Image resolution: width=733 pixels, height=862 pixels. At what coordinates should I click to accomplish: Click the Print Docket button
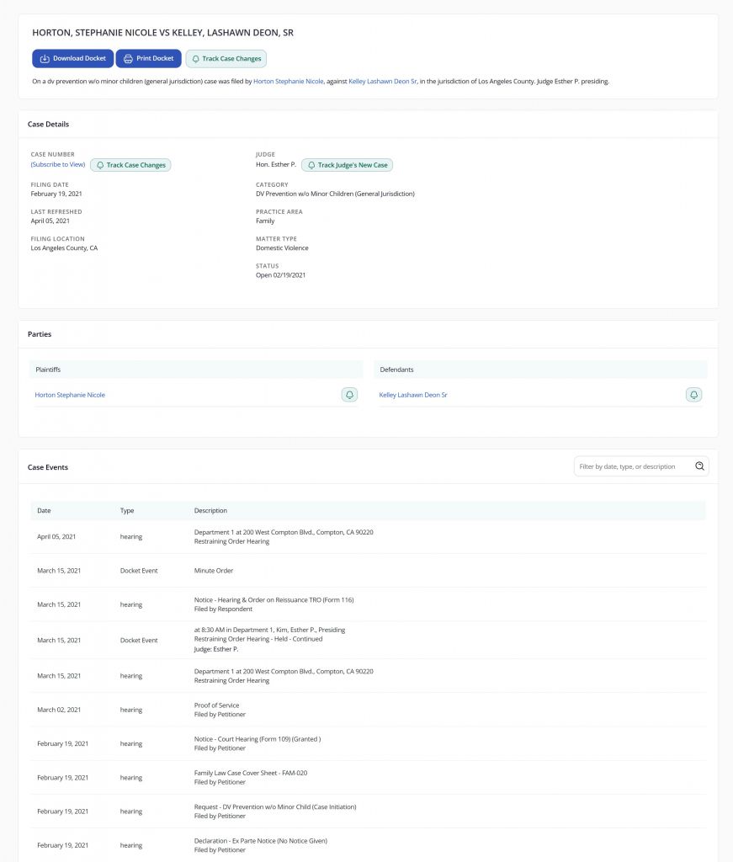coord(148,58)
